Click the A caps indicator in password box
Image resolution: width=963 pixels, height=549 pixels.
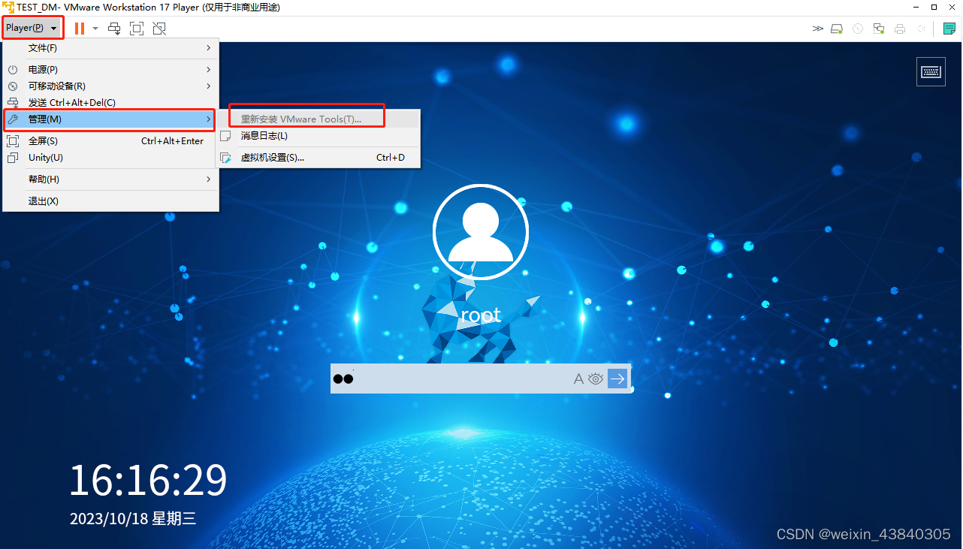pyautogui.click(x=578, y=379)
